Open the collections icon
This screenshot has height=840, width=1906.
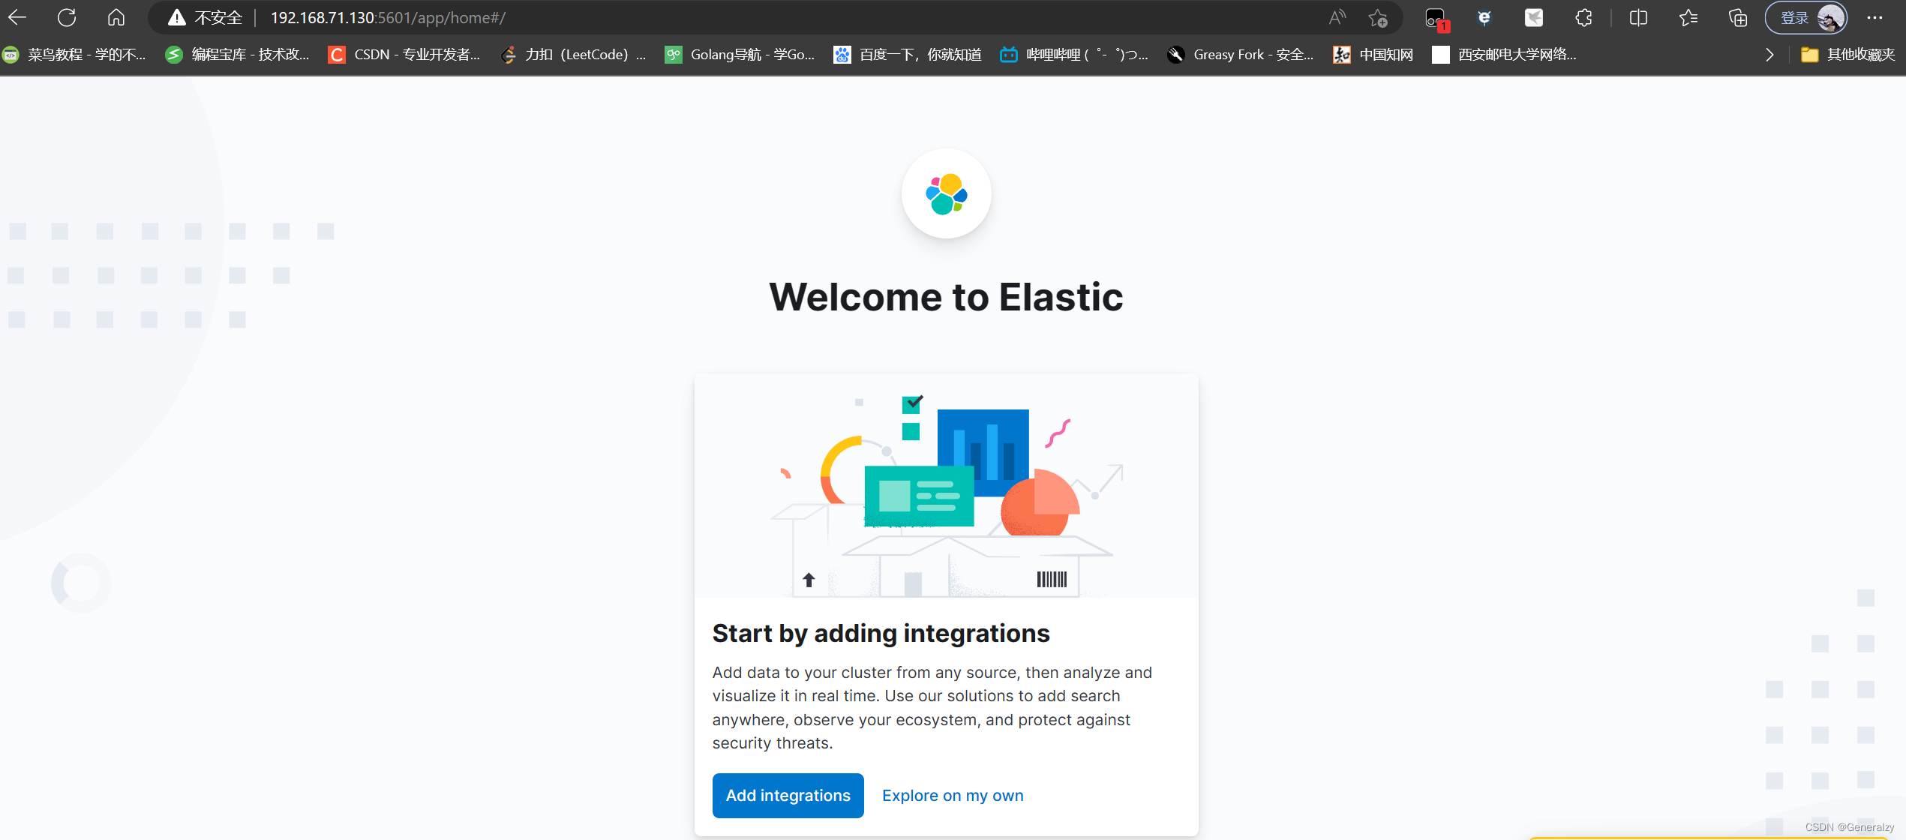click(1738, 17)
